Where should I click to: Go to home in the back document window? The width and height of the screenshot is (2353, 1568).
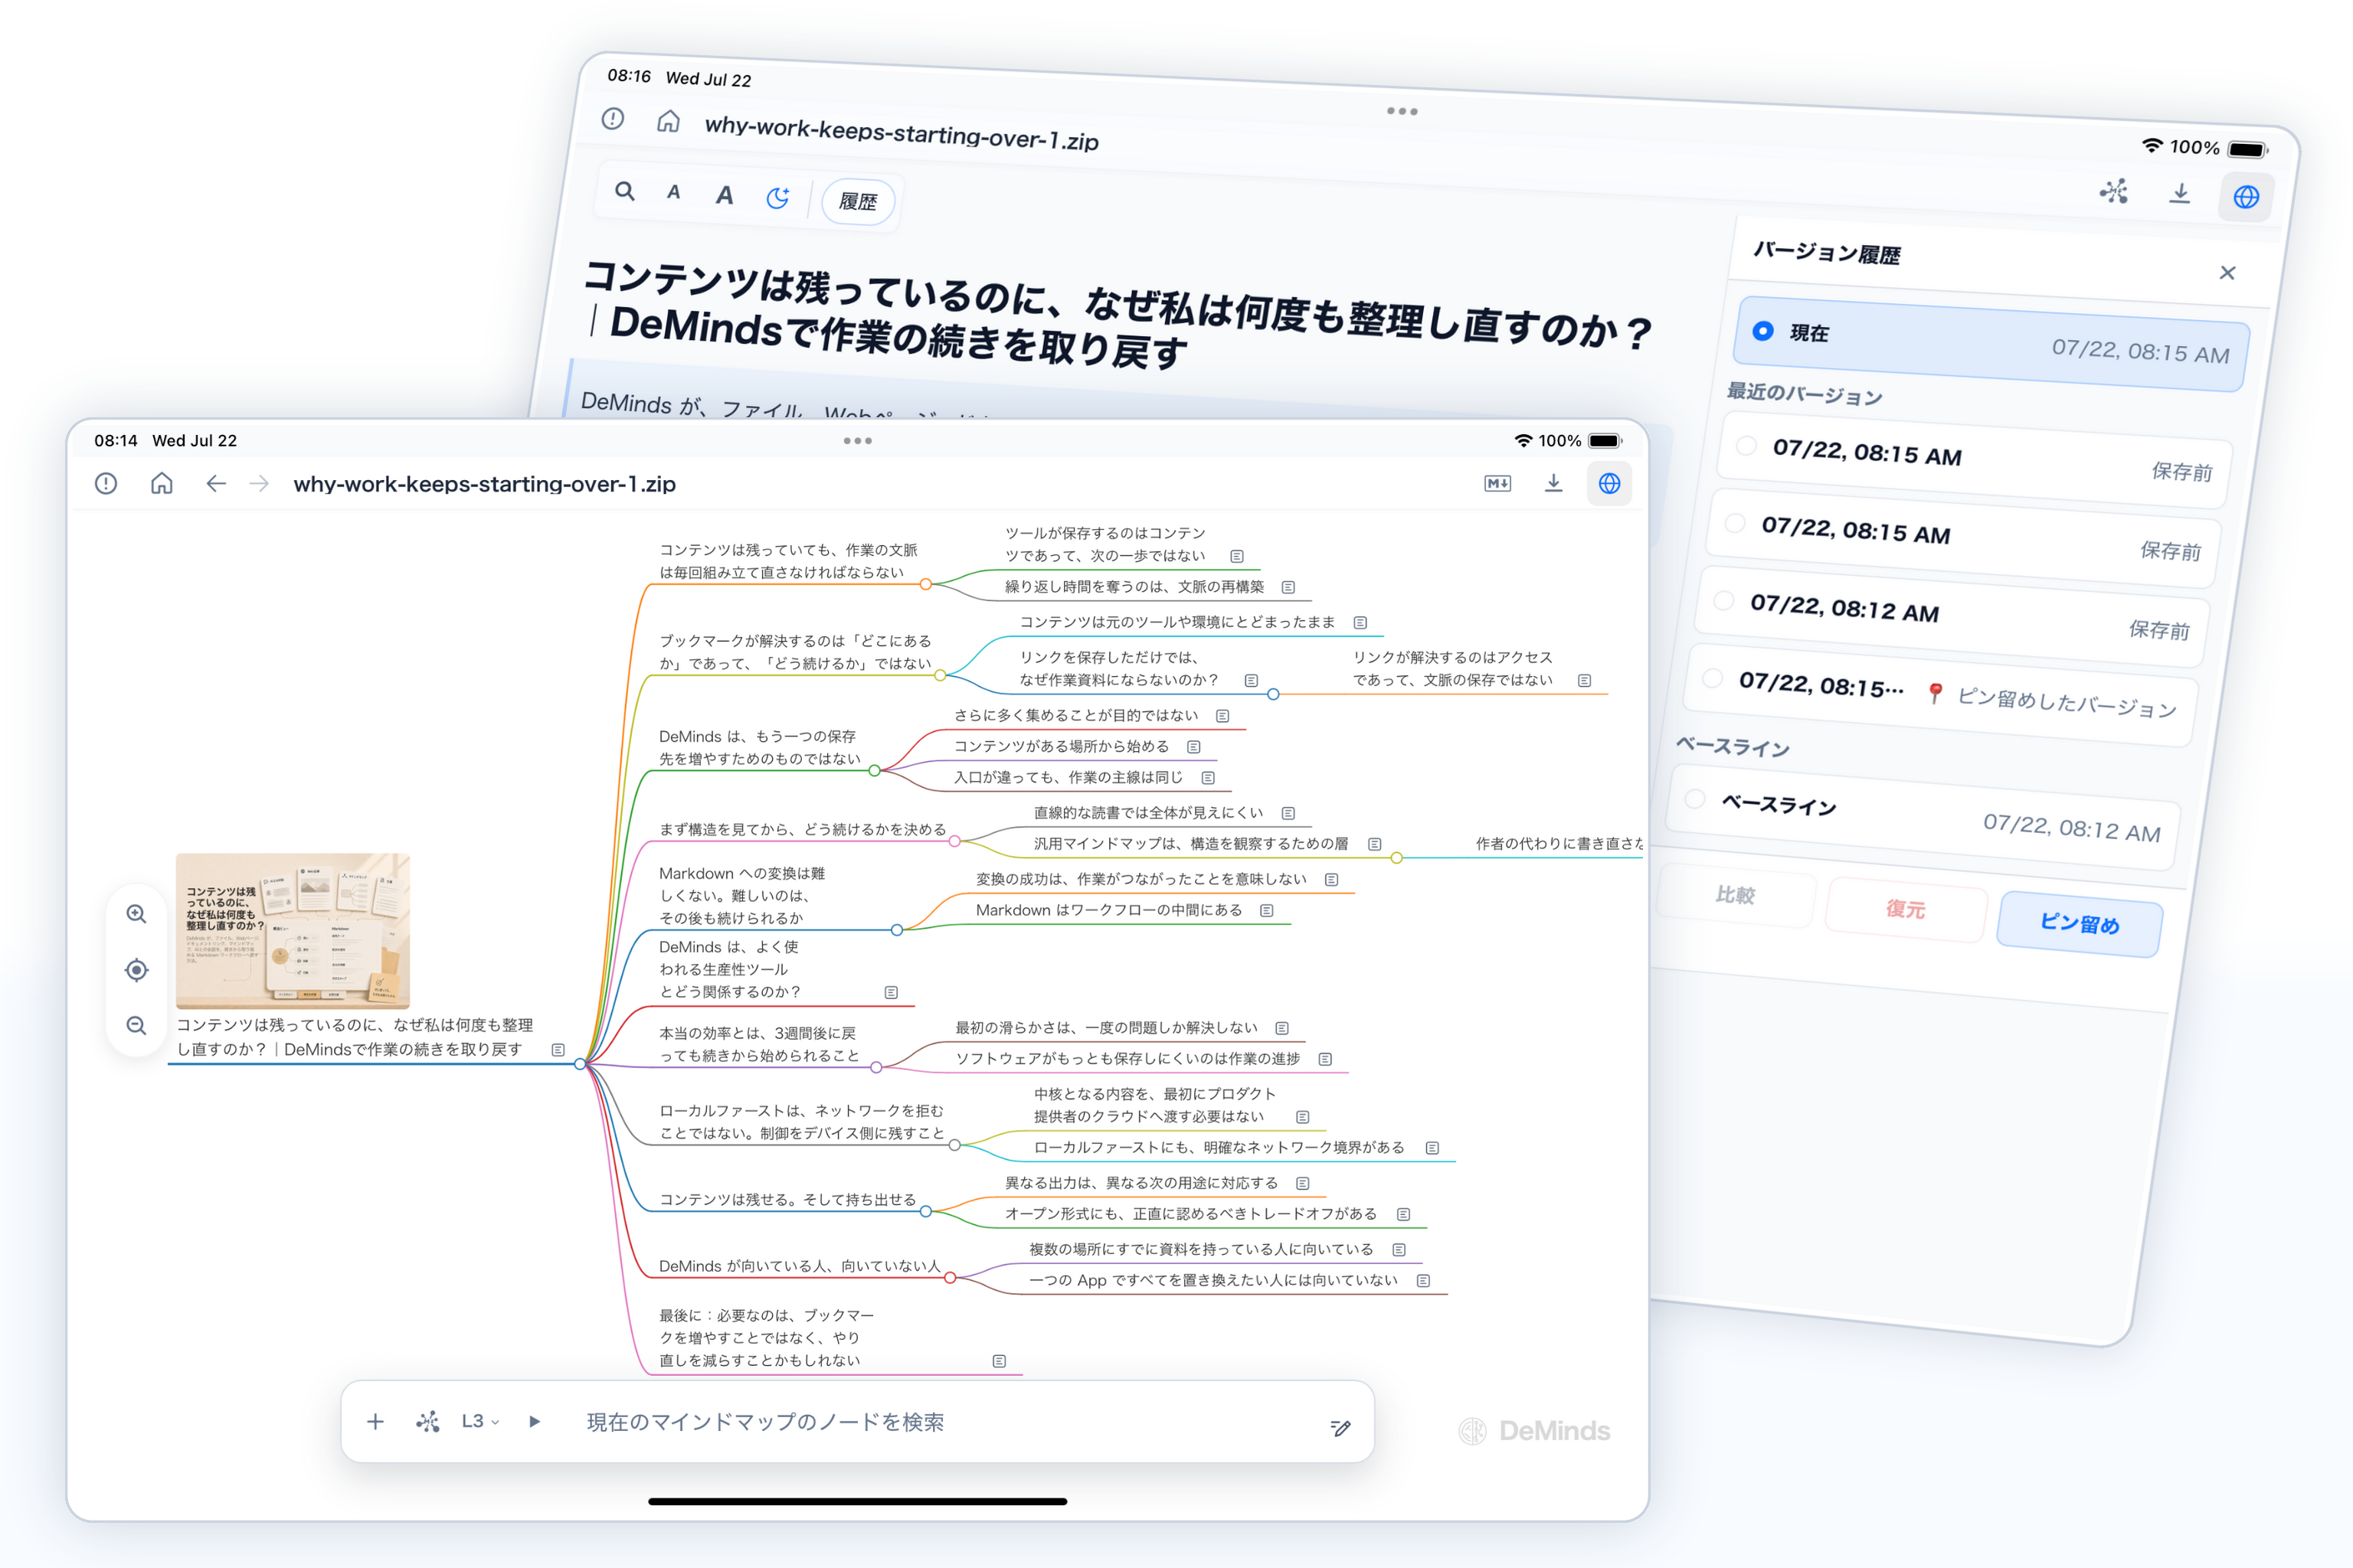coord(668,122)
